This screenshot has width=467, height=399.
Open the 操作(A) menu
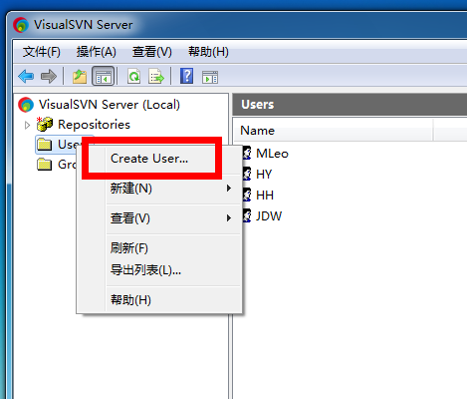97,52
